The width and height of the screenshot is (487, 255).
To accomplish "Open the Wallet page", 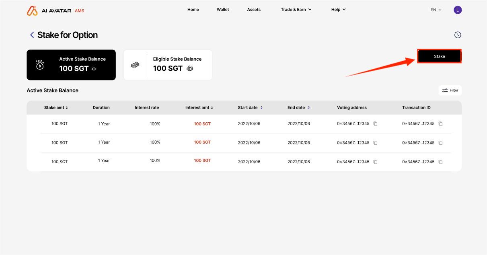I will (x=223, y=10).
